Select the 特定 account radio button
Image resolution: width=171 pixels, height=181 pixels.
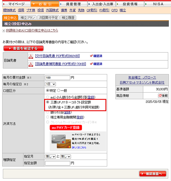47,91
